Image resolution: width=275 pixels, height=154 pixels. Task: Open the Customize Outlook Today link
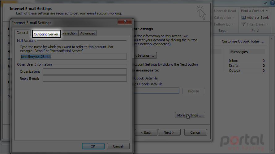pyautogui.click(x=243, y=41)
